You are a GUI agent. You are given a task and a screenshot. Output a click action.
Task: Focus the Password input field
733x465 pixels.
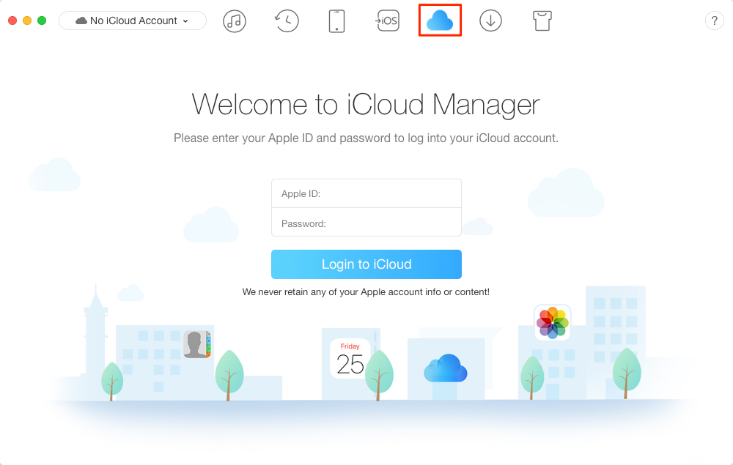[366, 222]
